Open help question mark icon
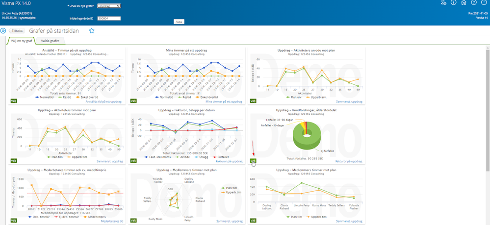490x225 pixels. (x=474, y=2)
